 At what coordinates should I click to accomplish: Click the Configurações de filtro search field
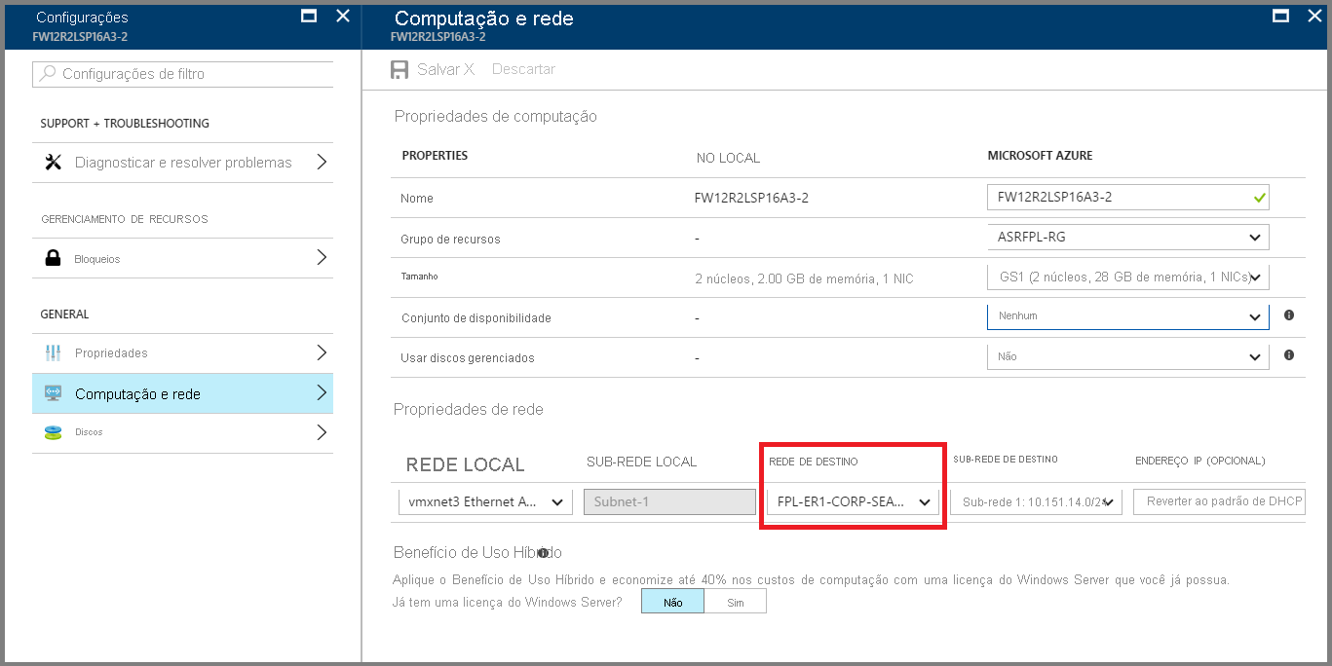coord(182,74)
